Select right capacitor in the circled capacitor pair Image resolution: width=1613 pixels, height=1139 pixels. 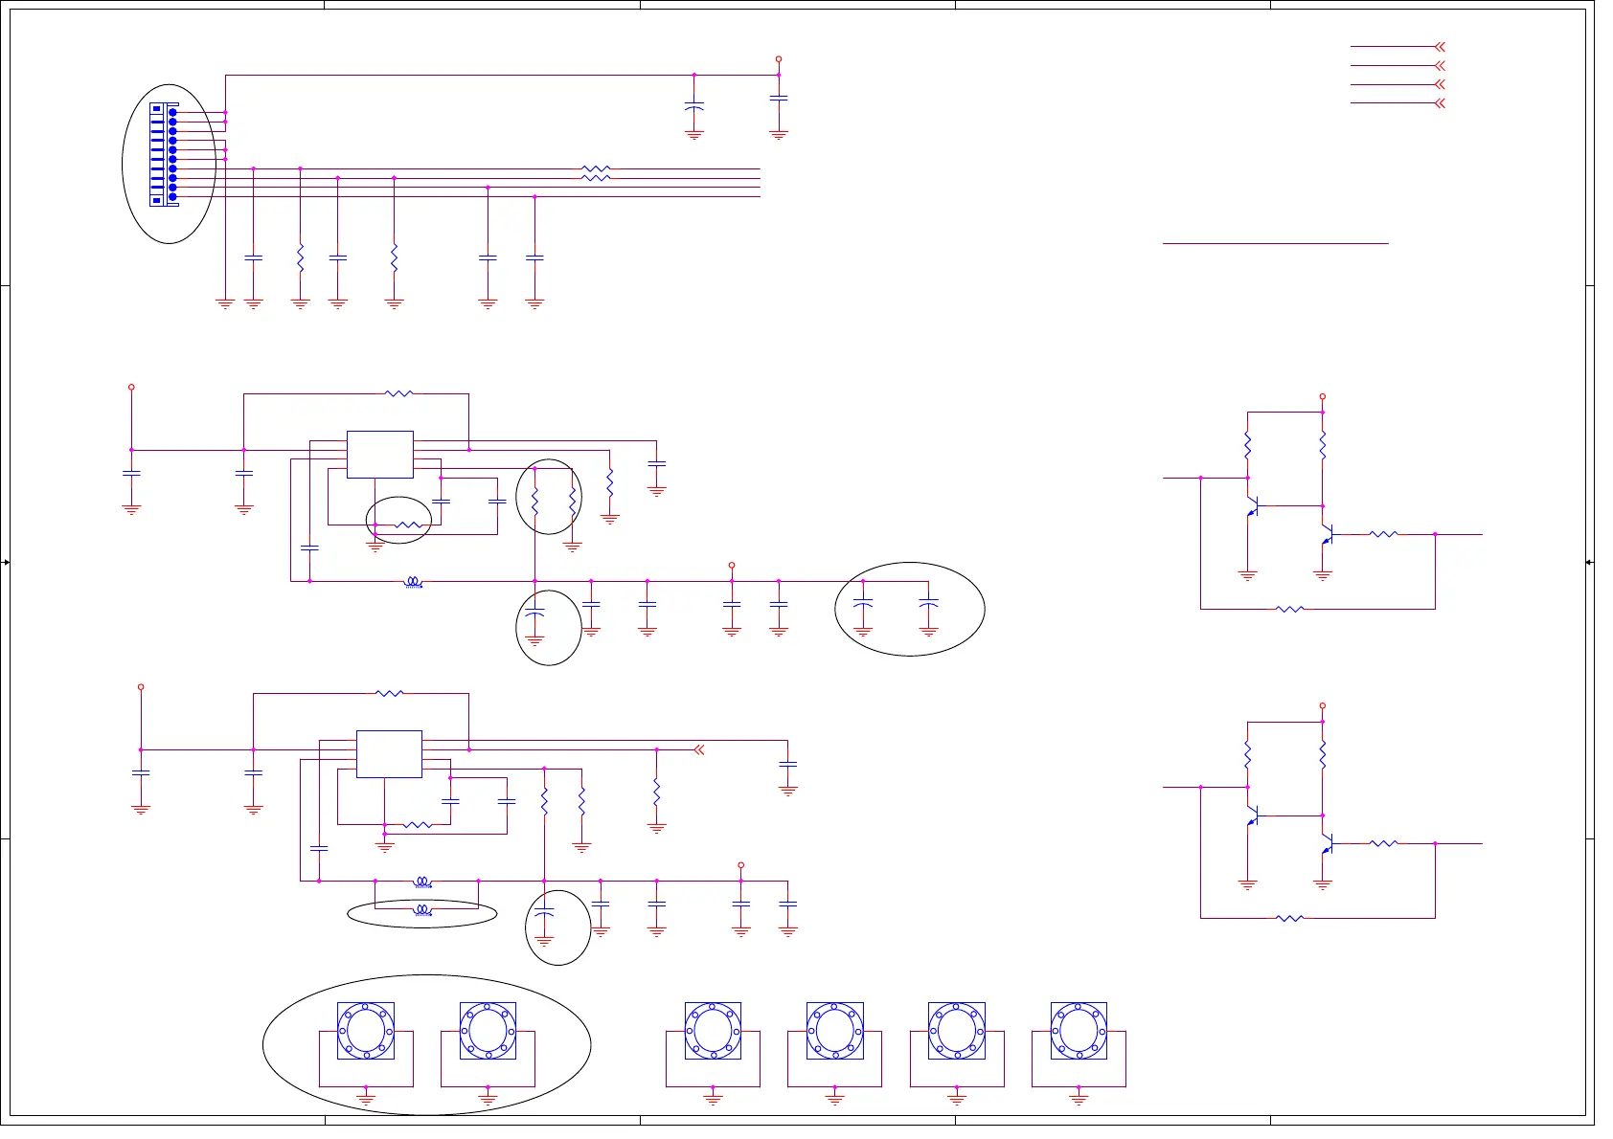pyautogui.click(x=928, y=605)
